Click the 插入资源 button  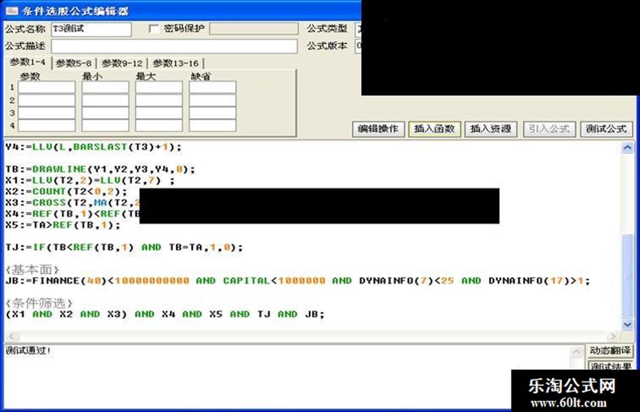(490, 129)
